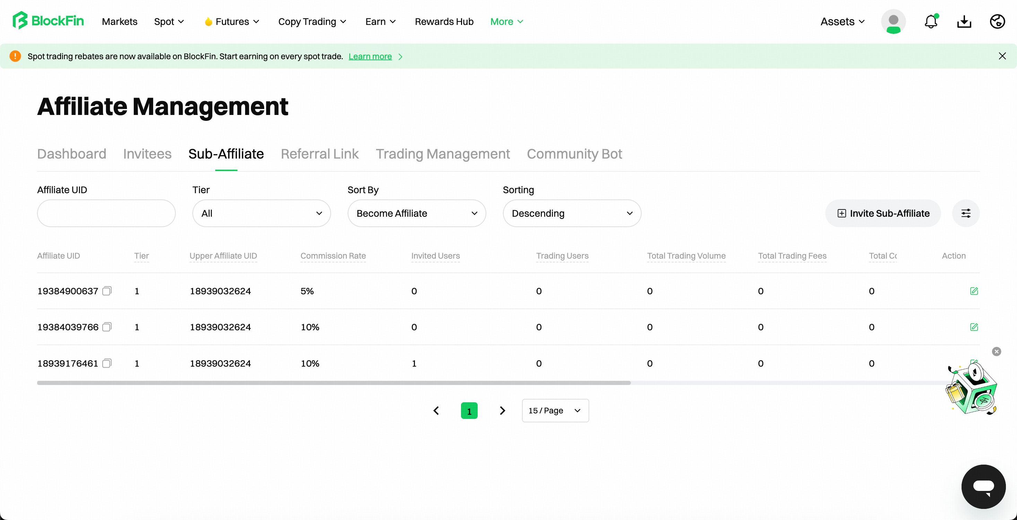Click the user profile avatar
Screen dimensions: 1017x520
(893, 21)
